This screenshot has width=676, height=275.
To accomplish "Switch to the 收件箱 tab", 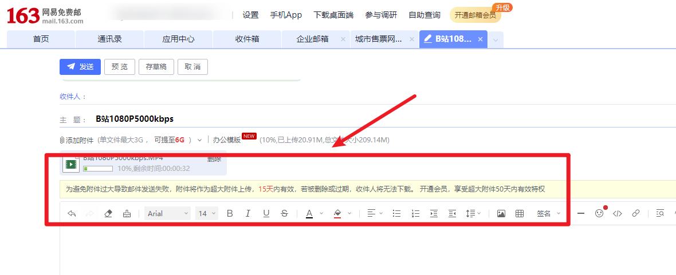I will [247, 39].
